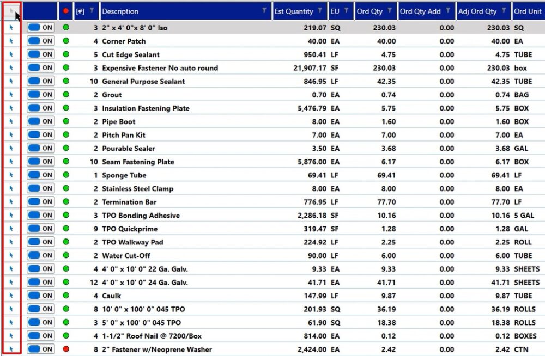Select Stainless Steel Clamp description text
The image size is (545, 356).
(137, 189)
